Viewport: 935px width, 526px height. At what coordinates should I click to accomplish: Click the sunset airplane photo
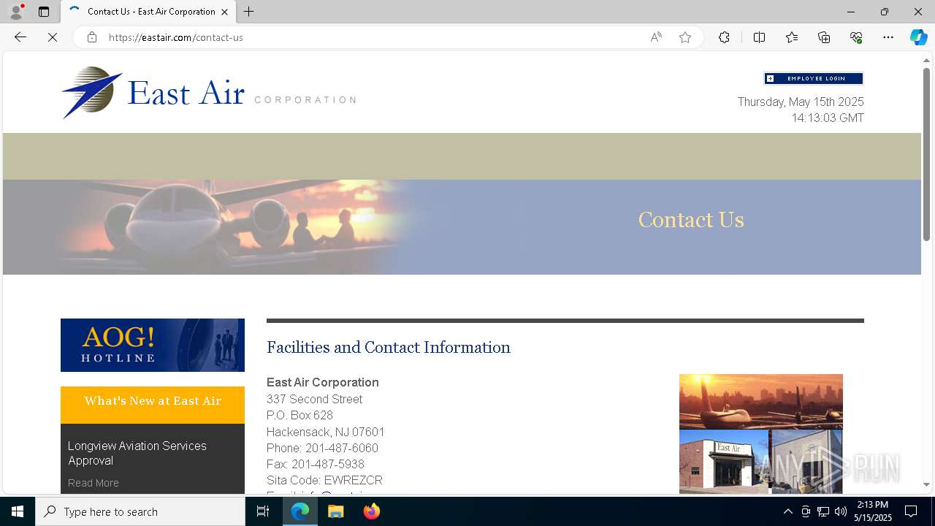coord(761,401)
